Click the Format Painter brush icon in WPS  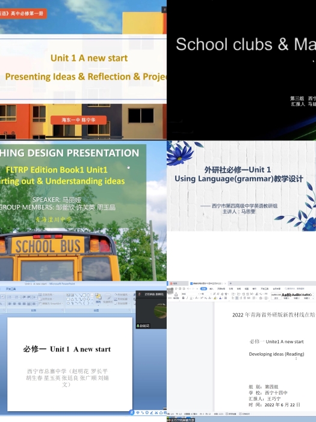[x=176, y=295]
